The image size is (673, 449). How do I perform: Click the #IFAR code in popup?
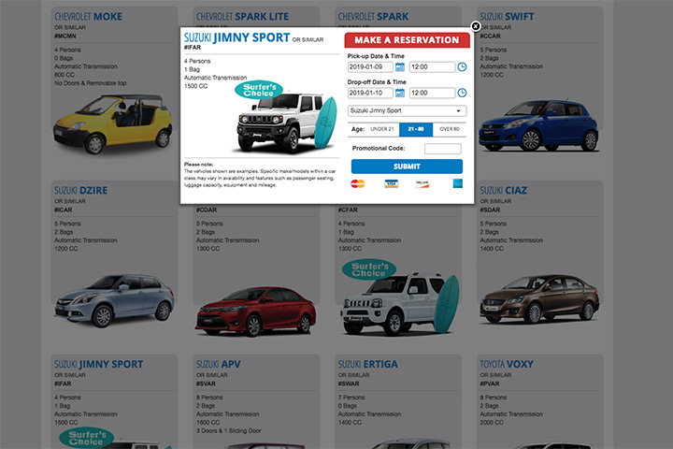[x=193, y=48]
